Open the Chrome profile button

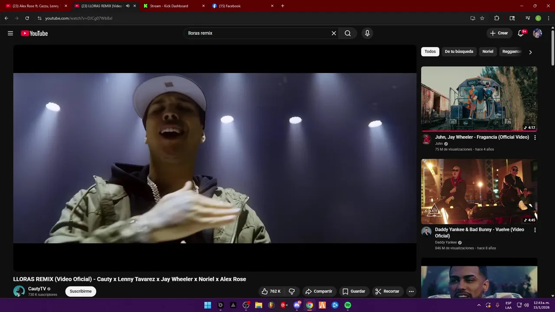click(x=538, y=18)
